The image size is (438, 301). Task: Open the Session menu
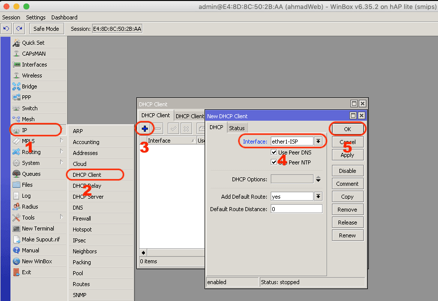(11, 17)
